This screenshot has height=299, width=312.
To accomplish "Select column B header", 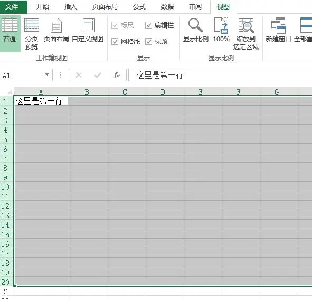I will (87, 92).
